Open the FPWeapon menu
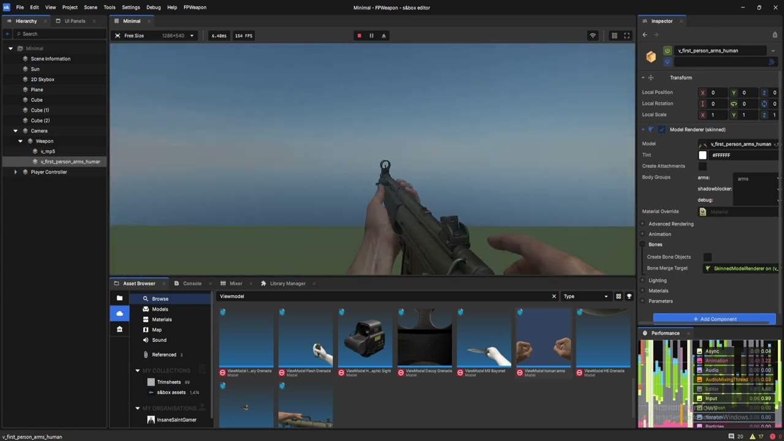 pyautogui.click(x=195, y=7)
